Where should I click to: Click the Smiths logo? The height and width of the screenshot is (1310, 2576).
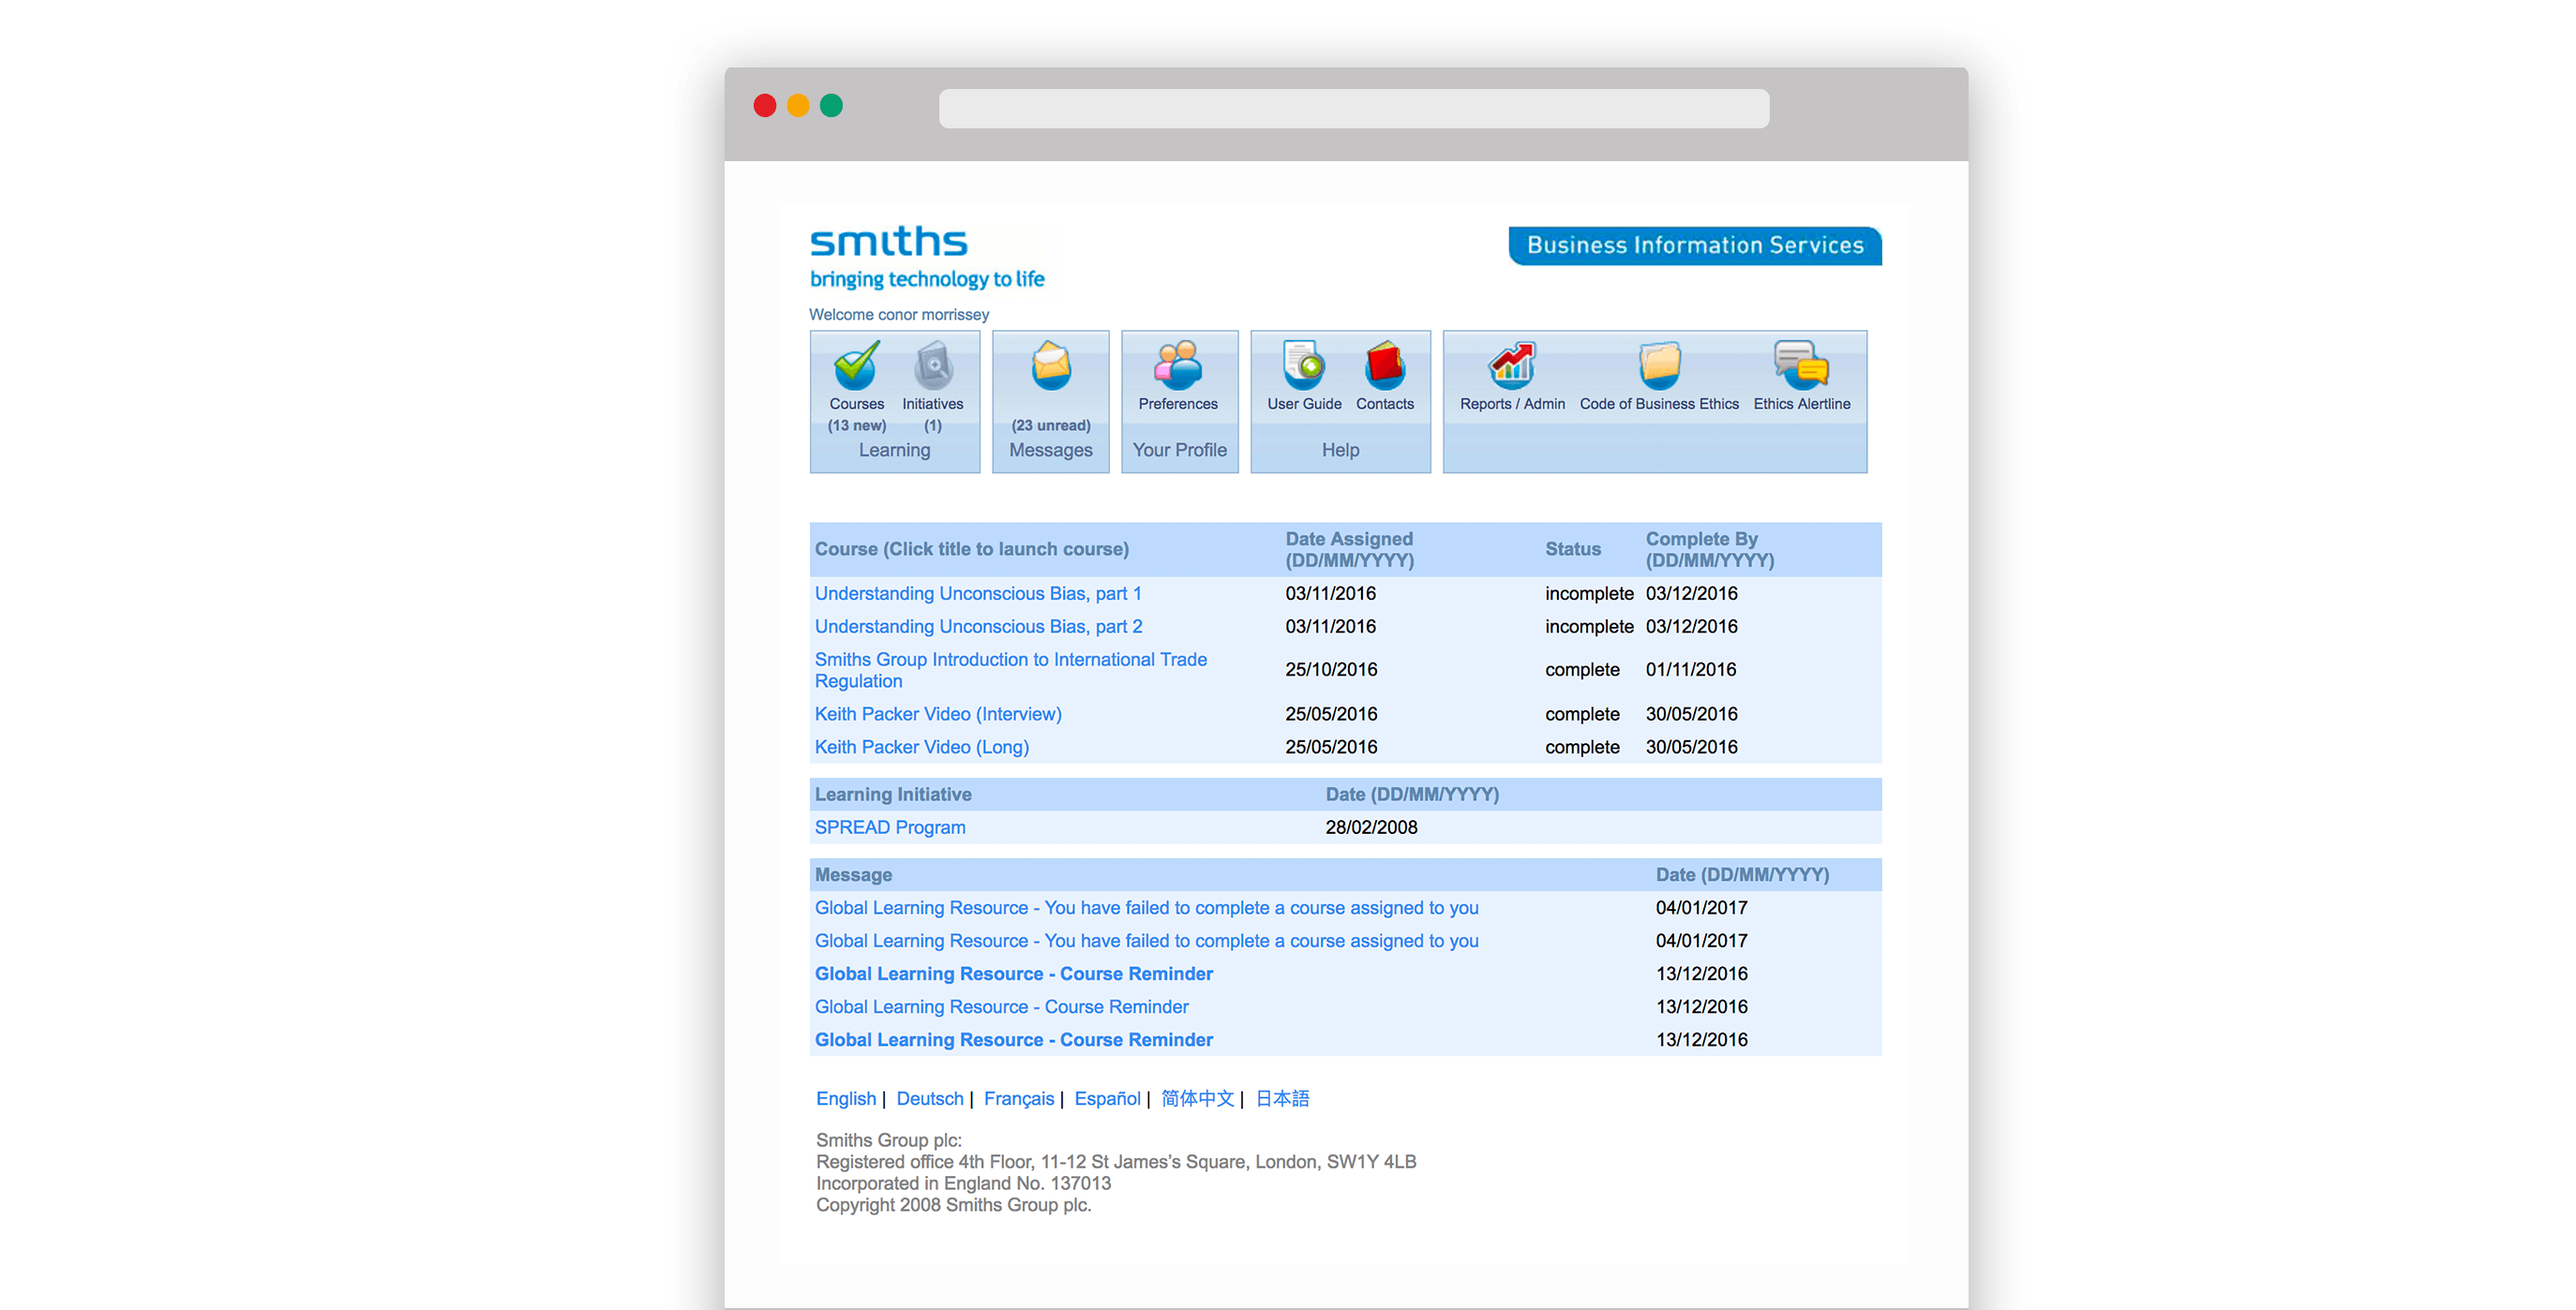[888, 242]
